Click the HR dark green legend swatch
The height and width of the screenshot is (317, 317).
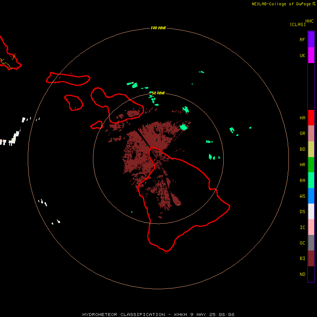coord(311,165)
